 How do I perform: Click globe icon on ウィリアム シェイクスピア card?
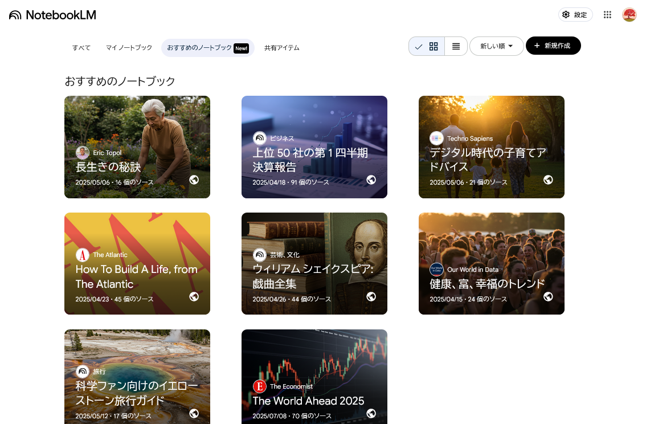tap(371, 296)
